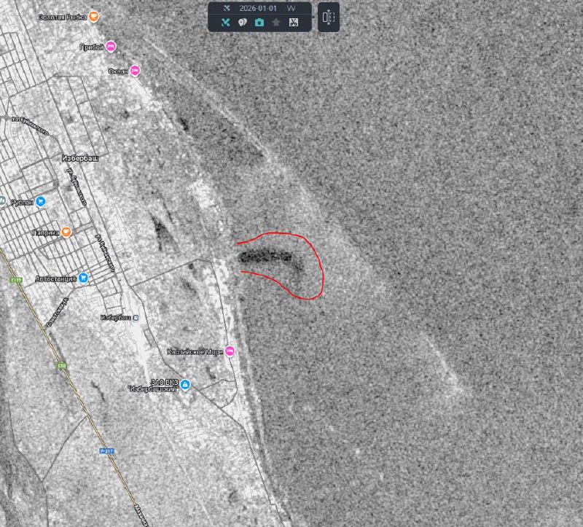
Task: Click the 2026-01-01 date label
Action: point(259,8)
